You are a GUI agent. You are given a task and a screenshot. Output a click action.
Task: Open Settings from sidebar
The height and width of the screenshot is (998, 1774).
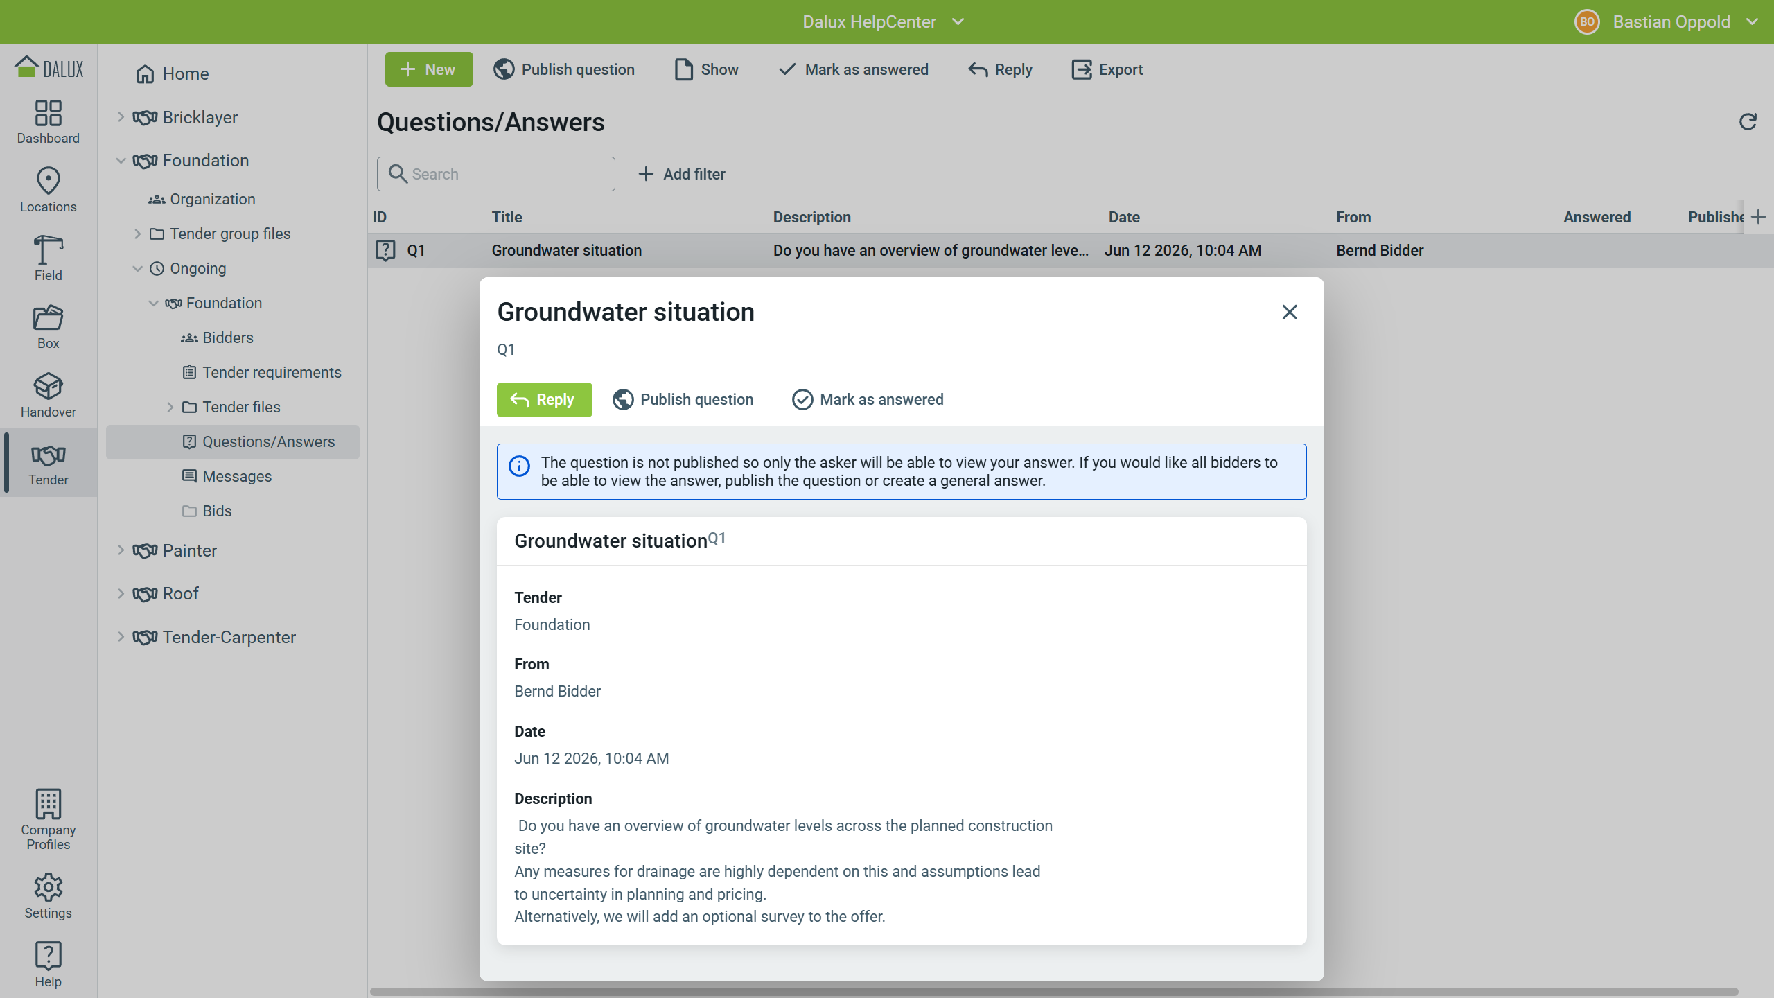(x=48, y=896)
